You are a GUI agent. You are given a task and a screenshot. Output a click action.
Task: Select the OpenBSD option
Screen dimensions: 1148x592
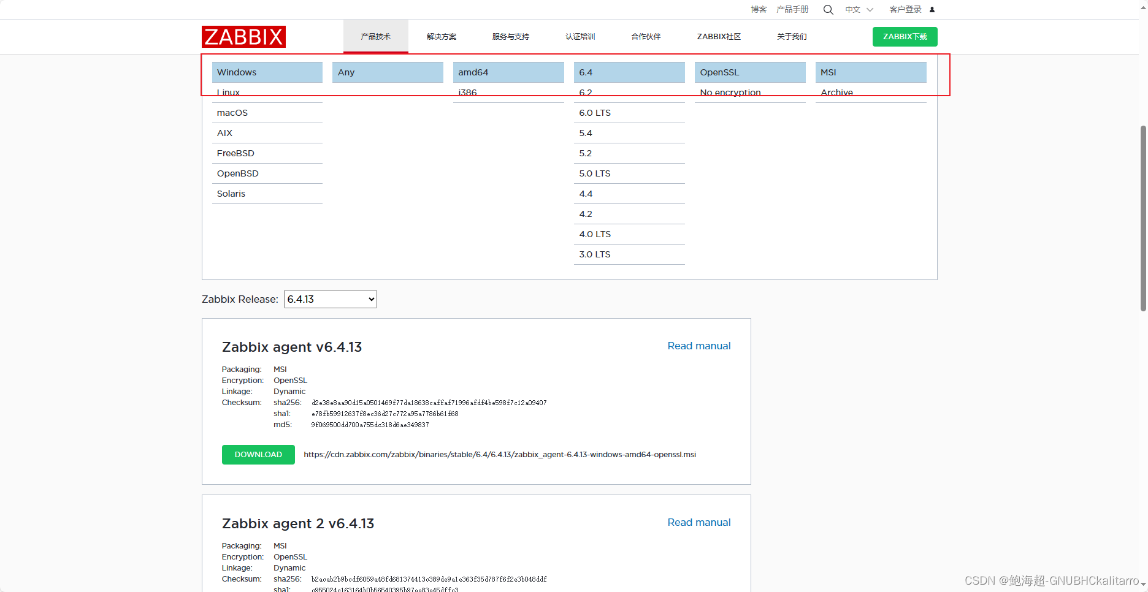coord(267,173)
